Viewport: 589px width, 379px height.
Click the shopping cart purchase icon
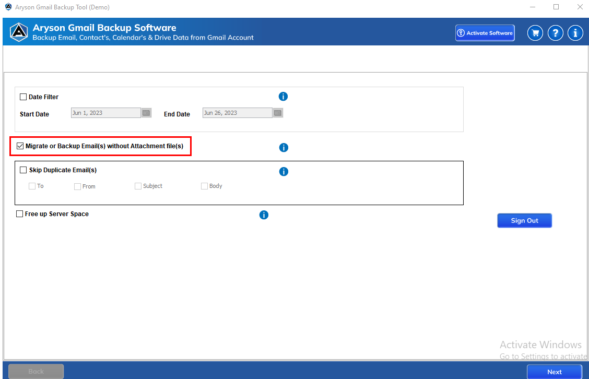tap(535, 33)
